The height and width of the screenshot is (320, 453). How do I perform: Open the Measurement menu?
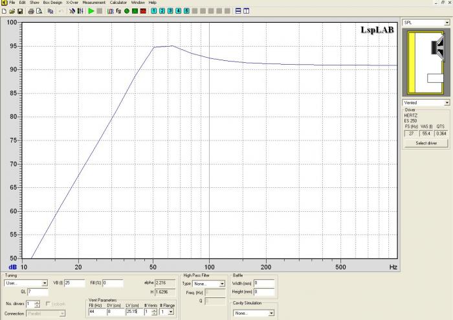(x=94, y=3)
